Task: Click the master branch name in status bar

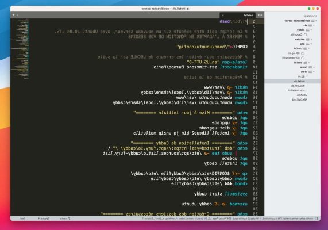Action: 63,218
